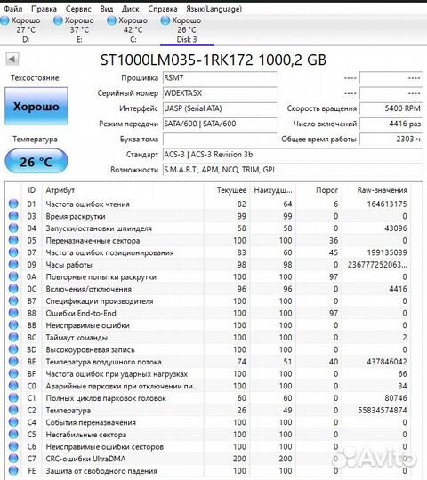The height and width of the screenshot is (480, 427).
Task: Select the 'CRC-ошибки UltraDMA' attribute name
Action: [x=85, y=459]
